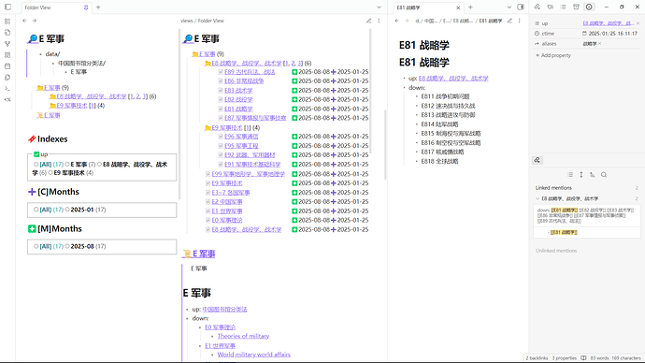Toggle reading view book icon in status bar
Viewport: 645px width, 363px height.
[x=583, y=358]
